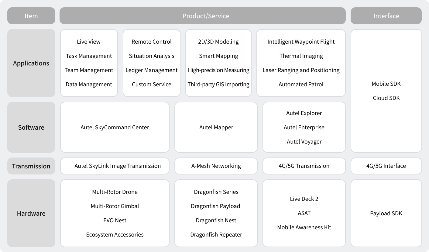
Task: Select A-Mesh Networking box
Action: (216, 166)
